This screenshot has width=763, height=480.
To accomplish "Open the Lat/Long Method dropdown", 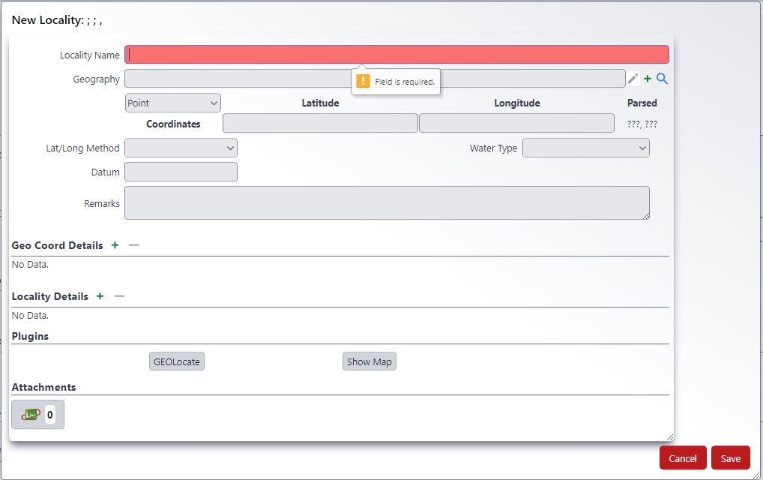I will [x=181, y=148].
